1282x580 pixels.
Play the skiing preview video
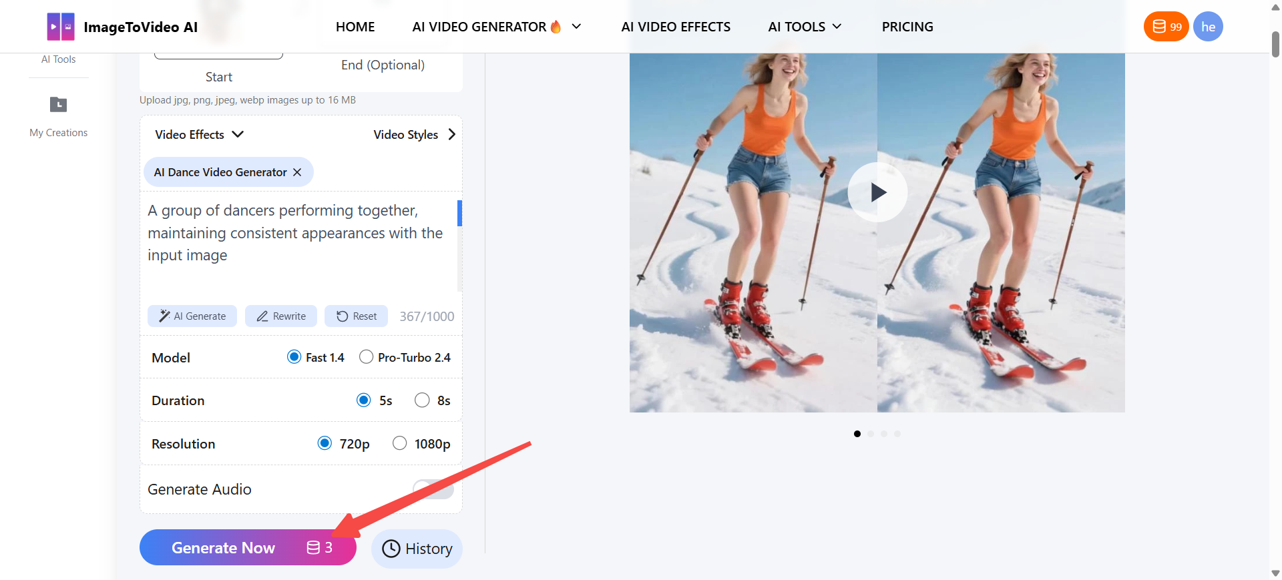(x=877, y=192)
